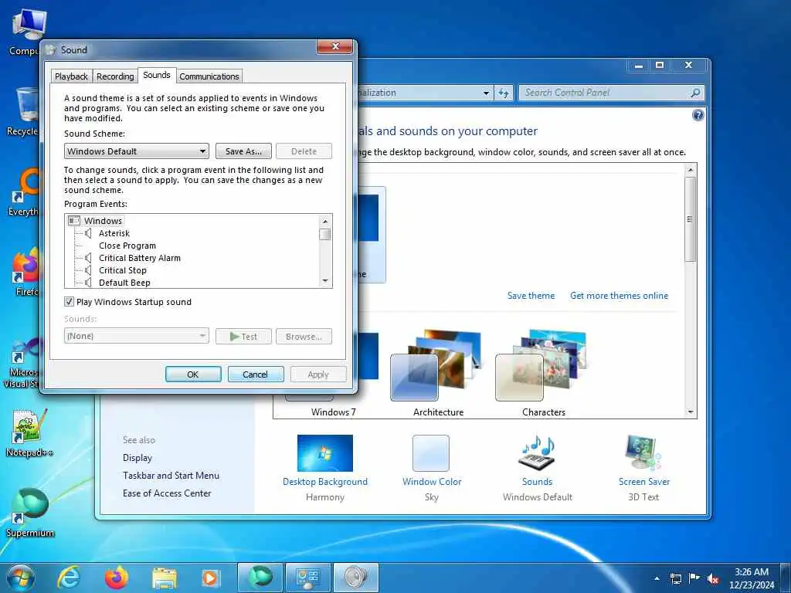Click the magnifier icon in Search Control Panel
The image size is (791, 593).
point(695,93)
